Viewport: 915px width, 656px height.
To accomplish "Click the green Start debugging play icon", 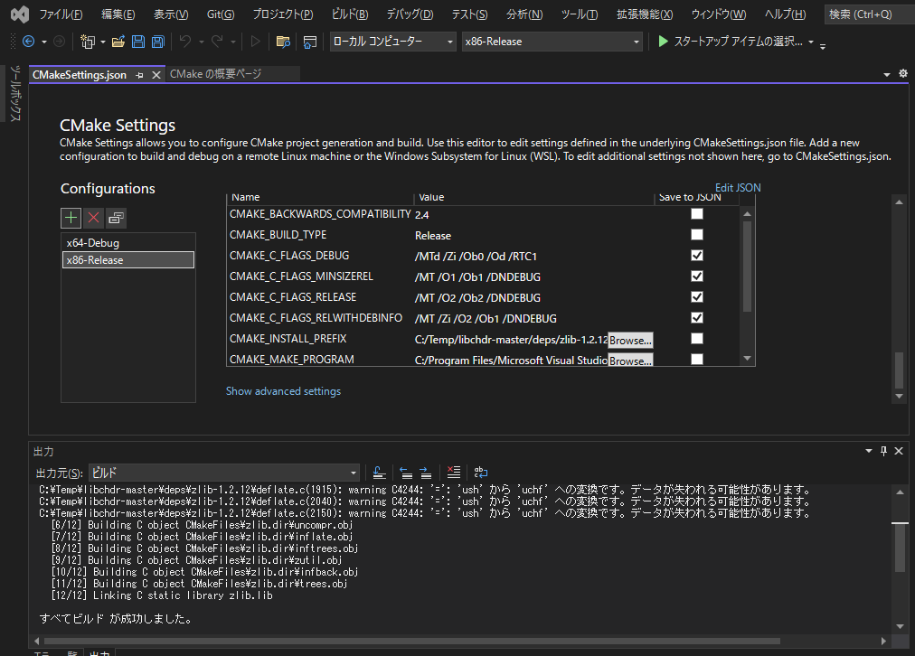I will coord(664,42).
